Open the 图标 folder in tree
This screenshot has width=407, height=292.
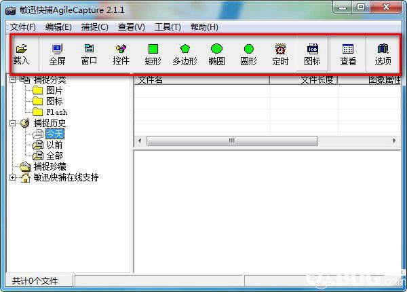(54, 101)
